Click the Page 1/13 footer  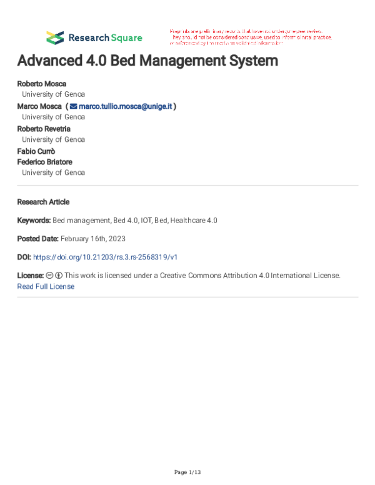[x=187, y=472]
